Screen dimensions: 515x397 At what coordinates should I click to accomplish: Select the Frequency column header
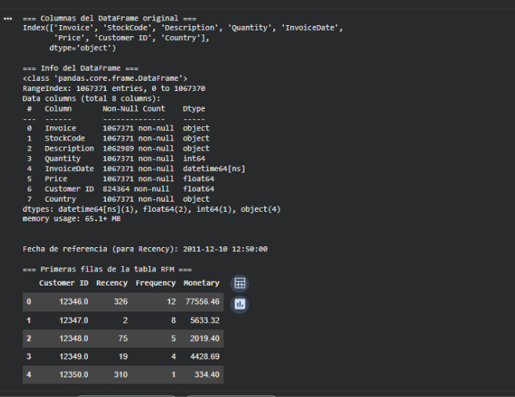pos(155,282)
